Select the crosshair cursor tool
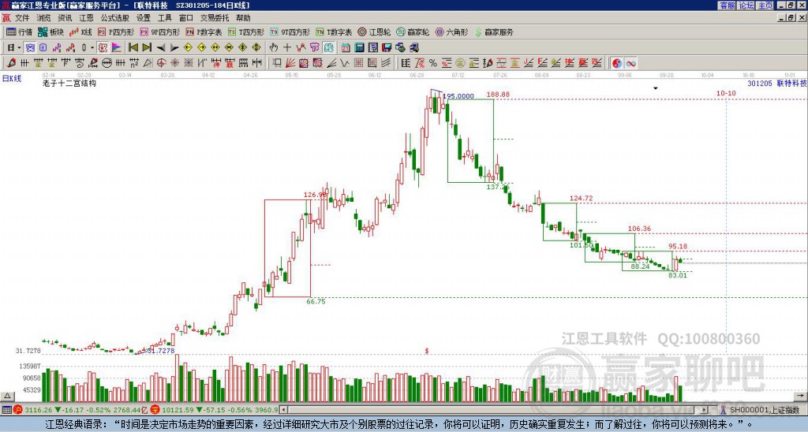Screen dimensions: 808x432 click(x=287, y=48)
